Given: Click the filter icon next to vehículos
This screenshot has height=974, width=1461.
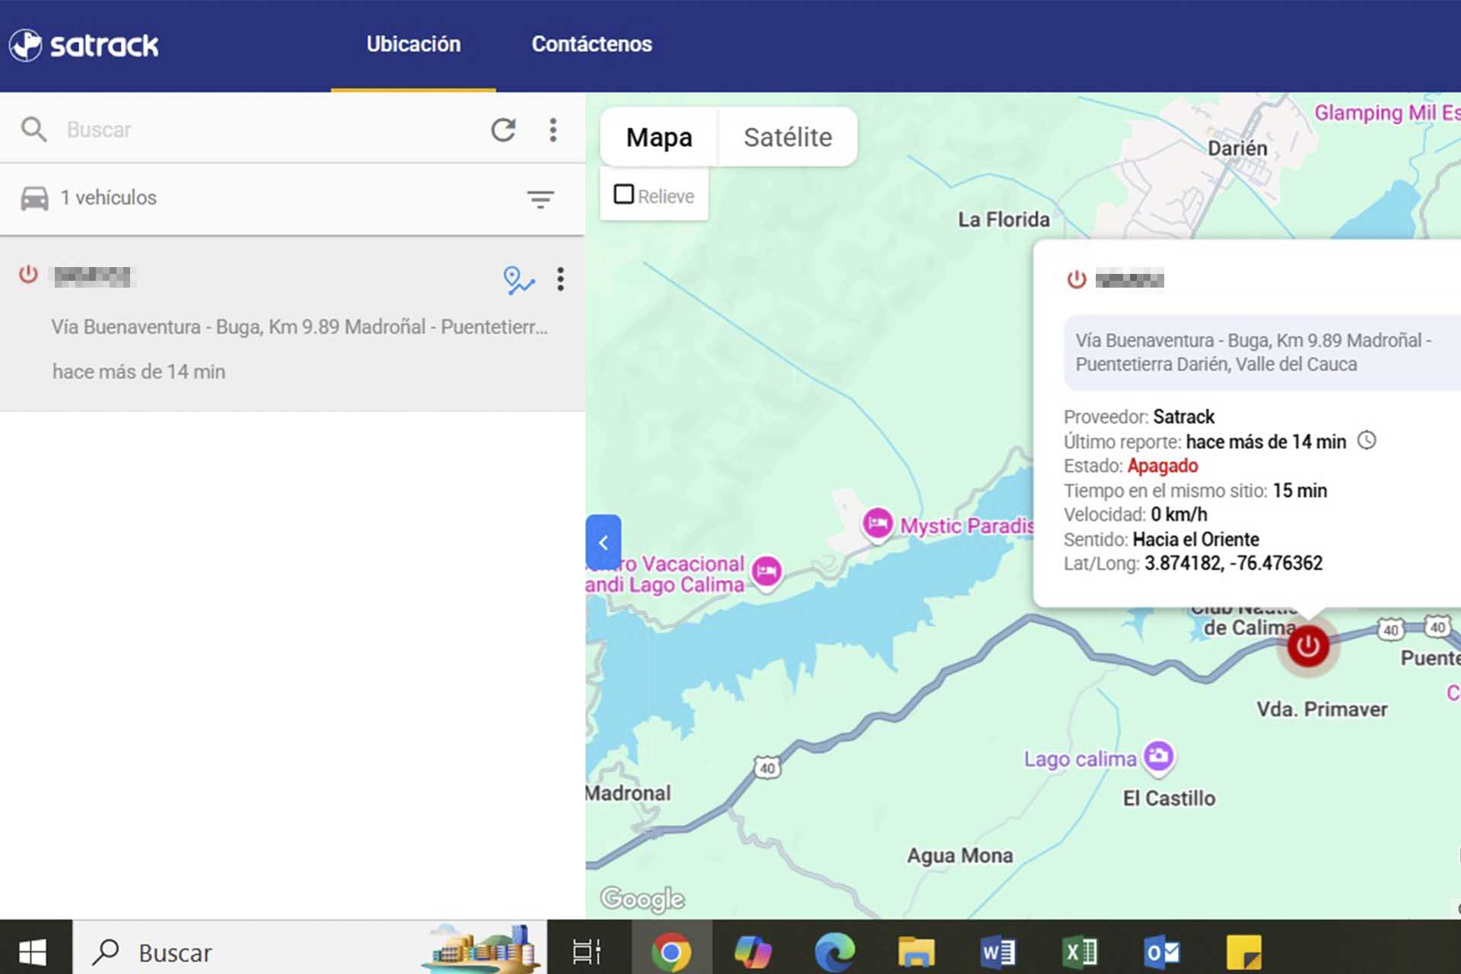Looking at the screenshot, I should (540, 199).
